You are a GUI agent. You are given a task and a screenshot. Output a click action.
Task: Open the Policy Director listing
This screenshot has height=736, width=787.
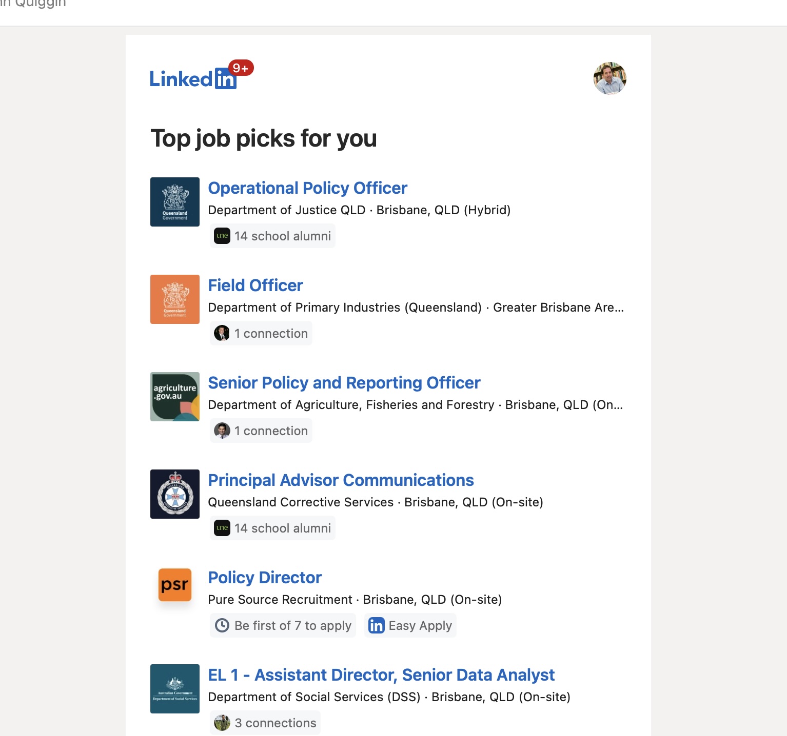tap(265, 578)
